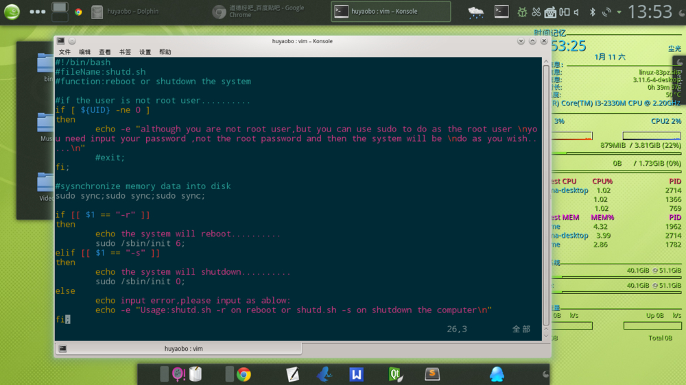Click the battery tray icon
This screenshot has height=385, width=686.
(x=565, y=12)
